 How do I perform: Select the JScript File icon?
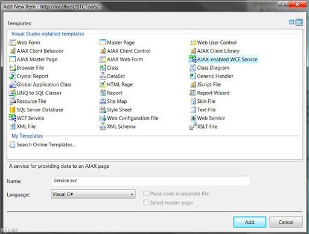pos(193,84)
